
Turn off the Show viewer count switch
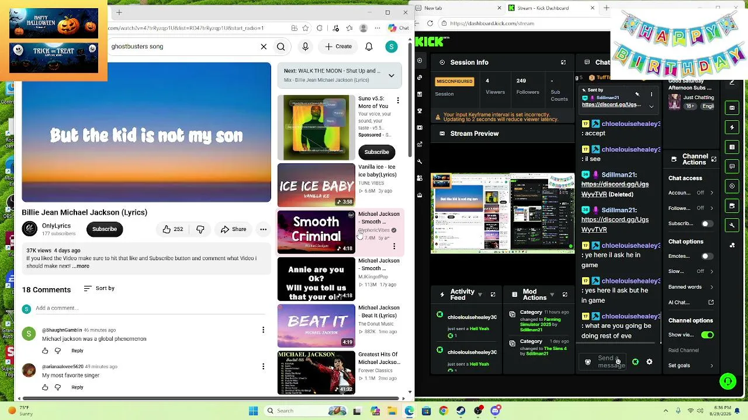[707, 335]
